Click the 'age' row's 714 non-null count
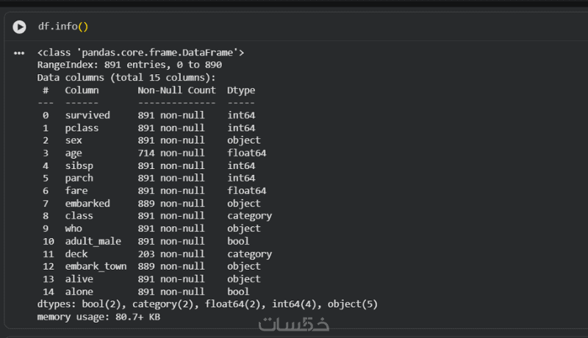 (171, 154)
